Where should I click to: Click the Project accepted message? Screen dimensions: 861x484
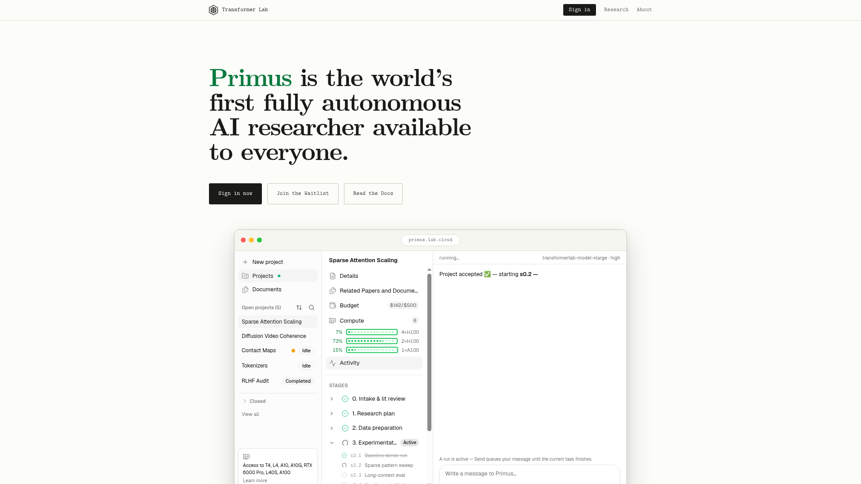488,274
